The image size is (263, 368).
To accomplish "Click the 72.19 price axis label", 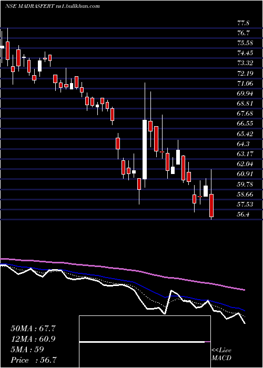I will 245,74.
